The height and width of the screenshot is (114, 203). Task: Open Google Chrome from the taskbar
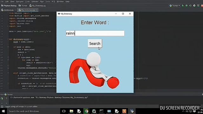87,111
